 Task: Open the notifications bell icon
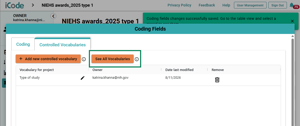[x=292, y=5]
